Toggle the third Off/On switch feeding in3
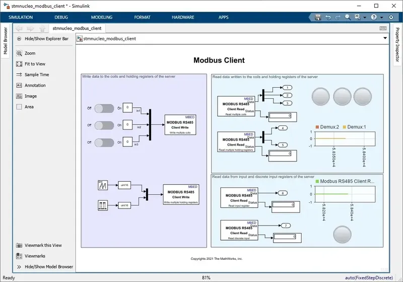 pyautogui.click(x=104, y=143)
